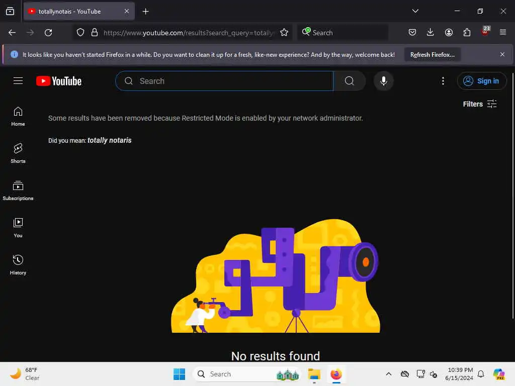This screenshot has height=386, width=515.
Task: Click the YouTube logo
Action: [x=59, y=81]
